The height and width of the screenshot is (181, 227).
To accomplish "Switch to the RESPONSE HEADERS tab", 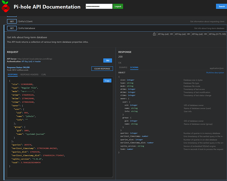I will tap(29, 74).
